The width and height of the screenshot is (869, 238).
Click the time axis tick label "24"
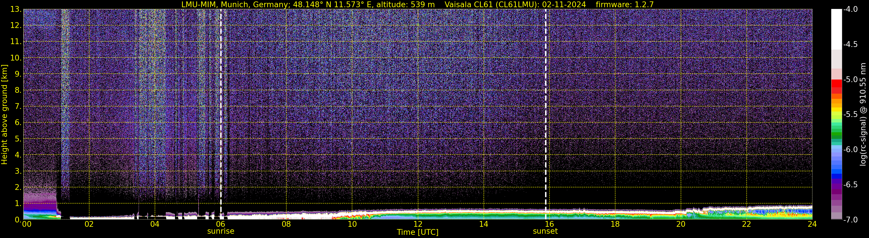coord(812,224)
